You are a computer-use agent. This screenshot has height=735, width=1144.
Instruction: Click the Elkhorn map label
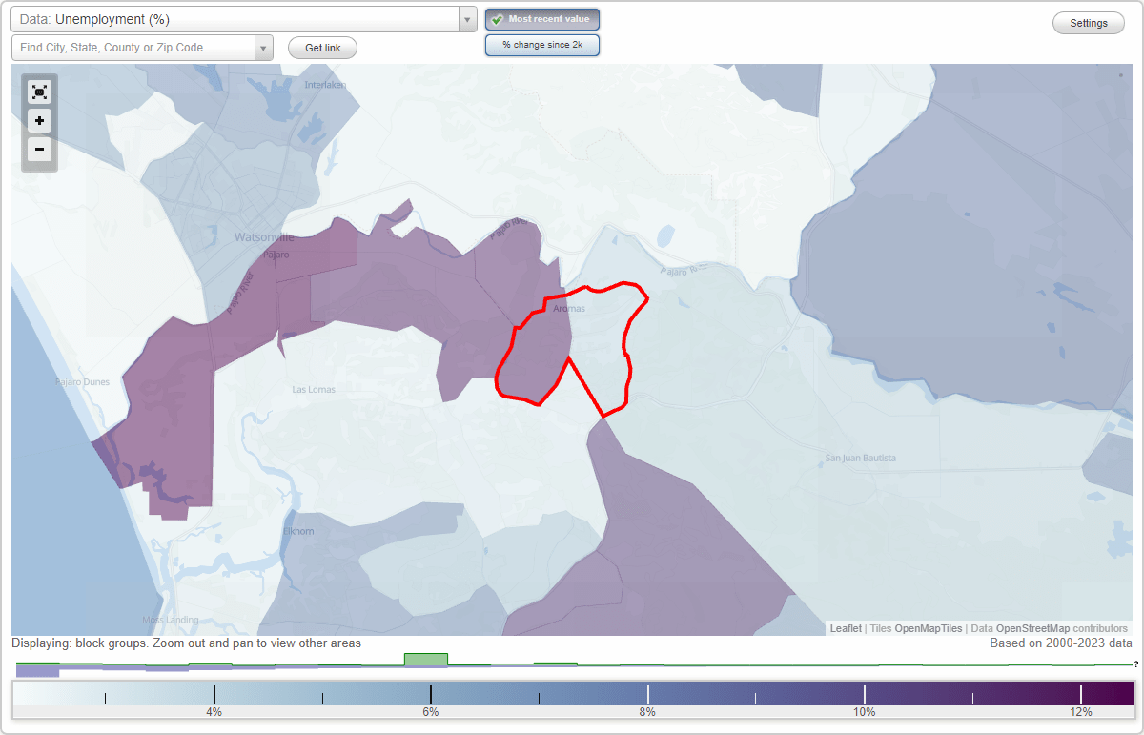298,531
